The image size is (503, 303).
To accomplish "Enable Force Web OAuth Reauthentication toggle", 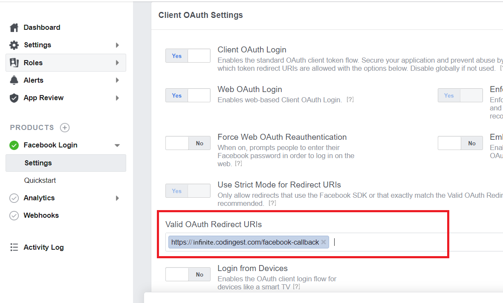I will tap(188, 143).
